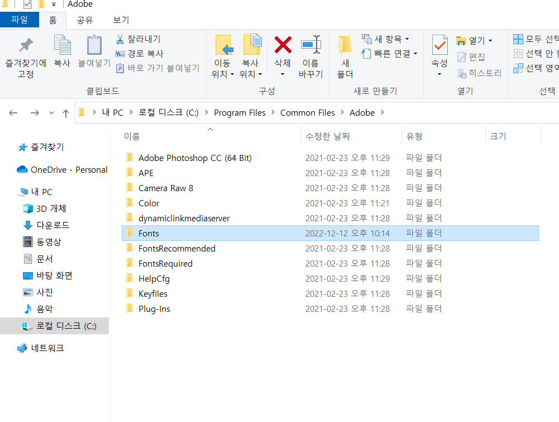Select the FontsRecommended folder
Viewport: 559px width, 422px height.
pos(330,249)
